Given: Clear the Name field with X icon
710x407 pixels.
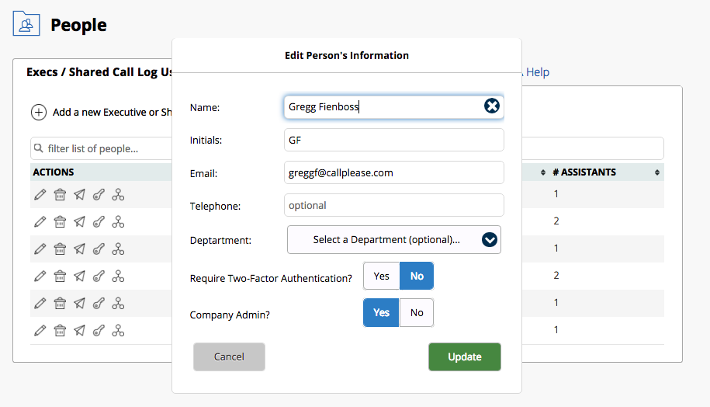Looking at the screenshot, I should (x=492, y=106).
